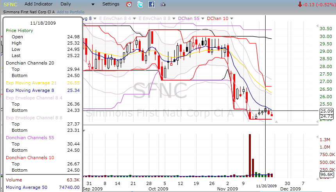Click the Price History heading
The width and height of the screenshot is (336, 192).
(20, 31)
